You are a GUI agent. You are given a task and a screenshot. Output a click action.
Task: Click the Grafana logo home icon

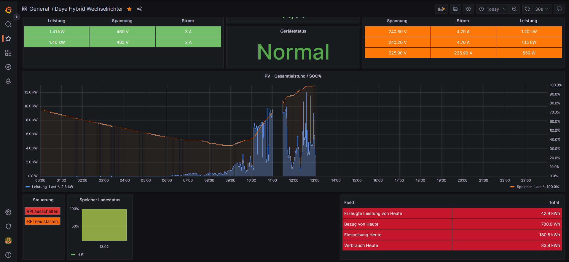tap(8, 10)
